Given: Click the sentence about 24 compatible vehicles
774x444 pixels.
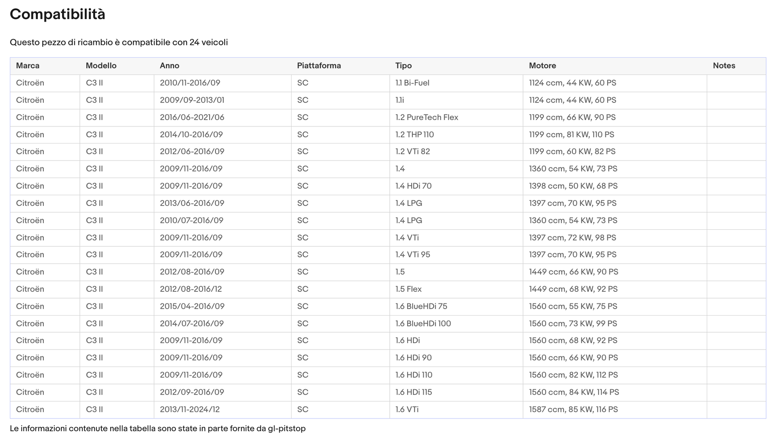Looking at the screenshot, I should click(119, 42).
